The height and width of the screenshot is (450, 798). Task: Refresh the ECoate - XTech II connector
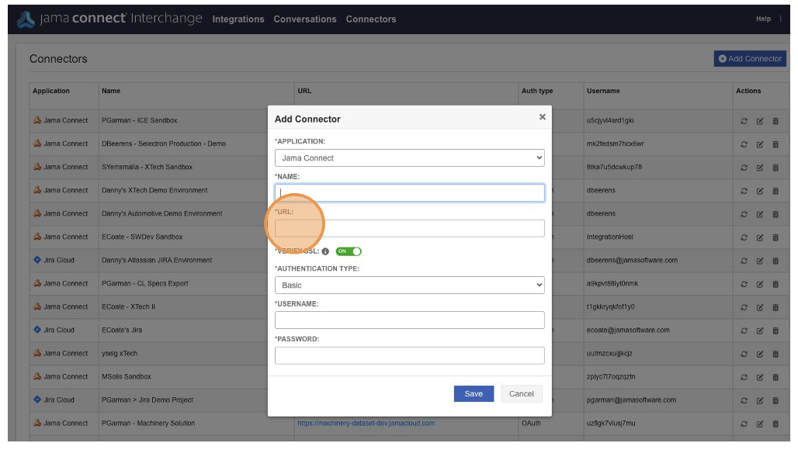[744, 307]
